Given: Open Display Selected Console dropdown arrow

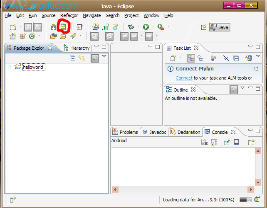Looking at the screenshot, I should (244, 141).
